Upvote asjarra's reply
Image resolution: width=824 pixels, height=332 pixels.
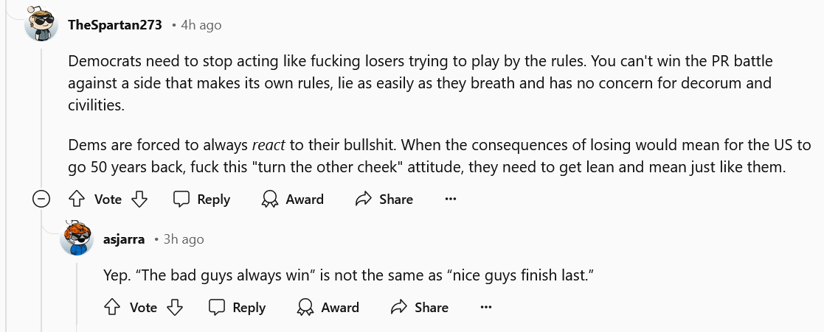coord(112,307)
